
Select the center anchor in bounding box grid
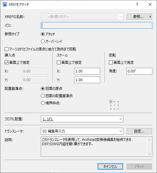(114, 105)
